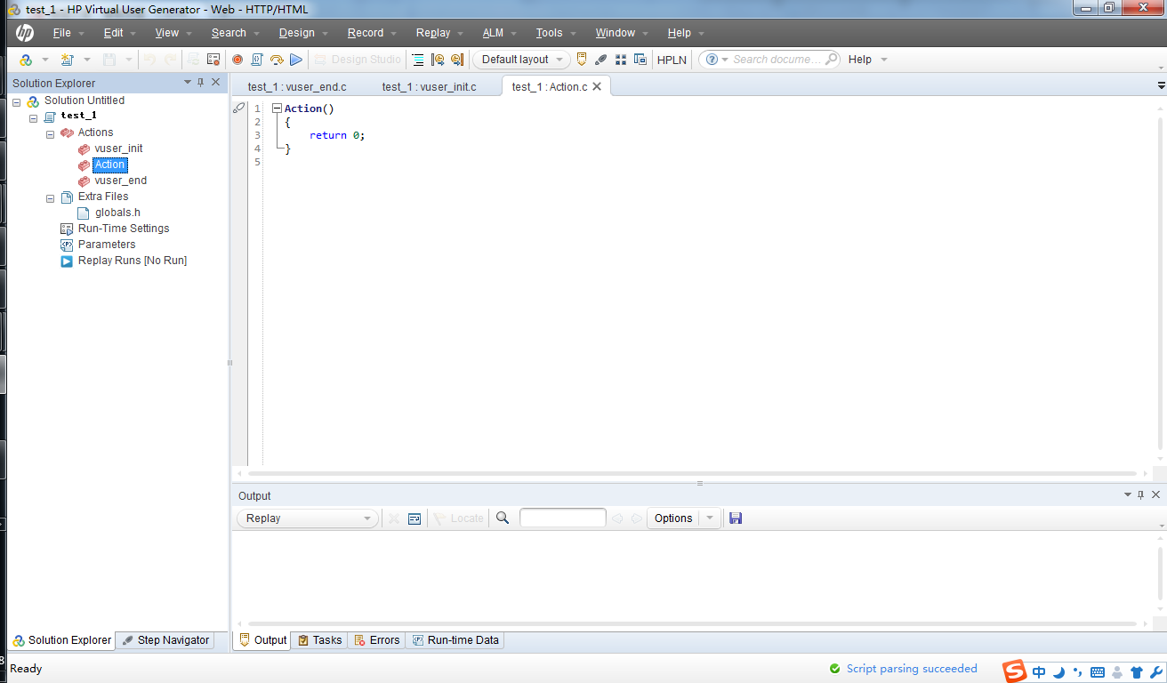Switch to the Tasks tab
The width and height of the screenshot is (1167, 683).
(x=319, y=640)
